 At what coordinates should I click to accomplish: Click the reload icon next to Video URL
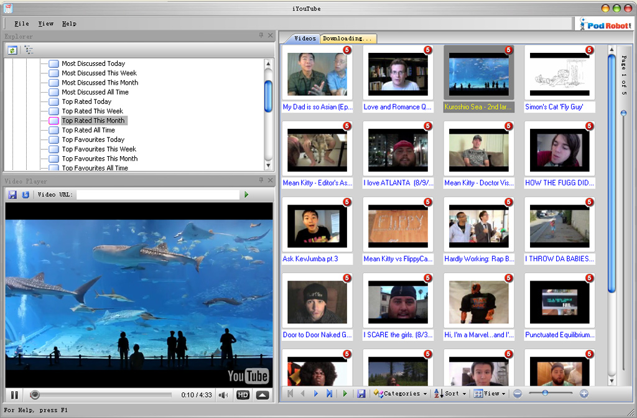pyautogui.click(x=25, y=195)
